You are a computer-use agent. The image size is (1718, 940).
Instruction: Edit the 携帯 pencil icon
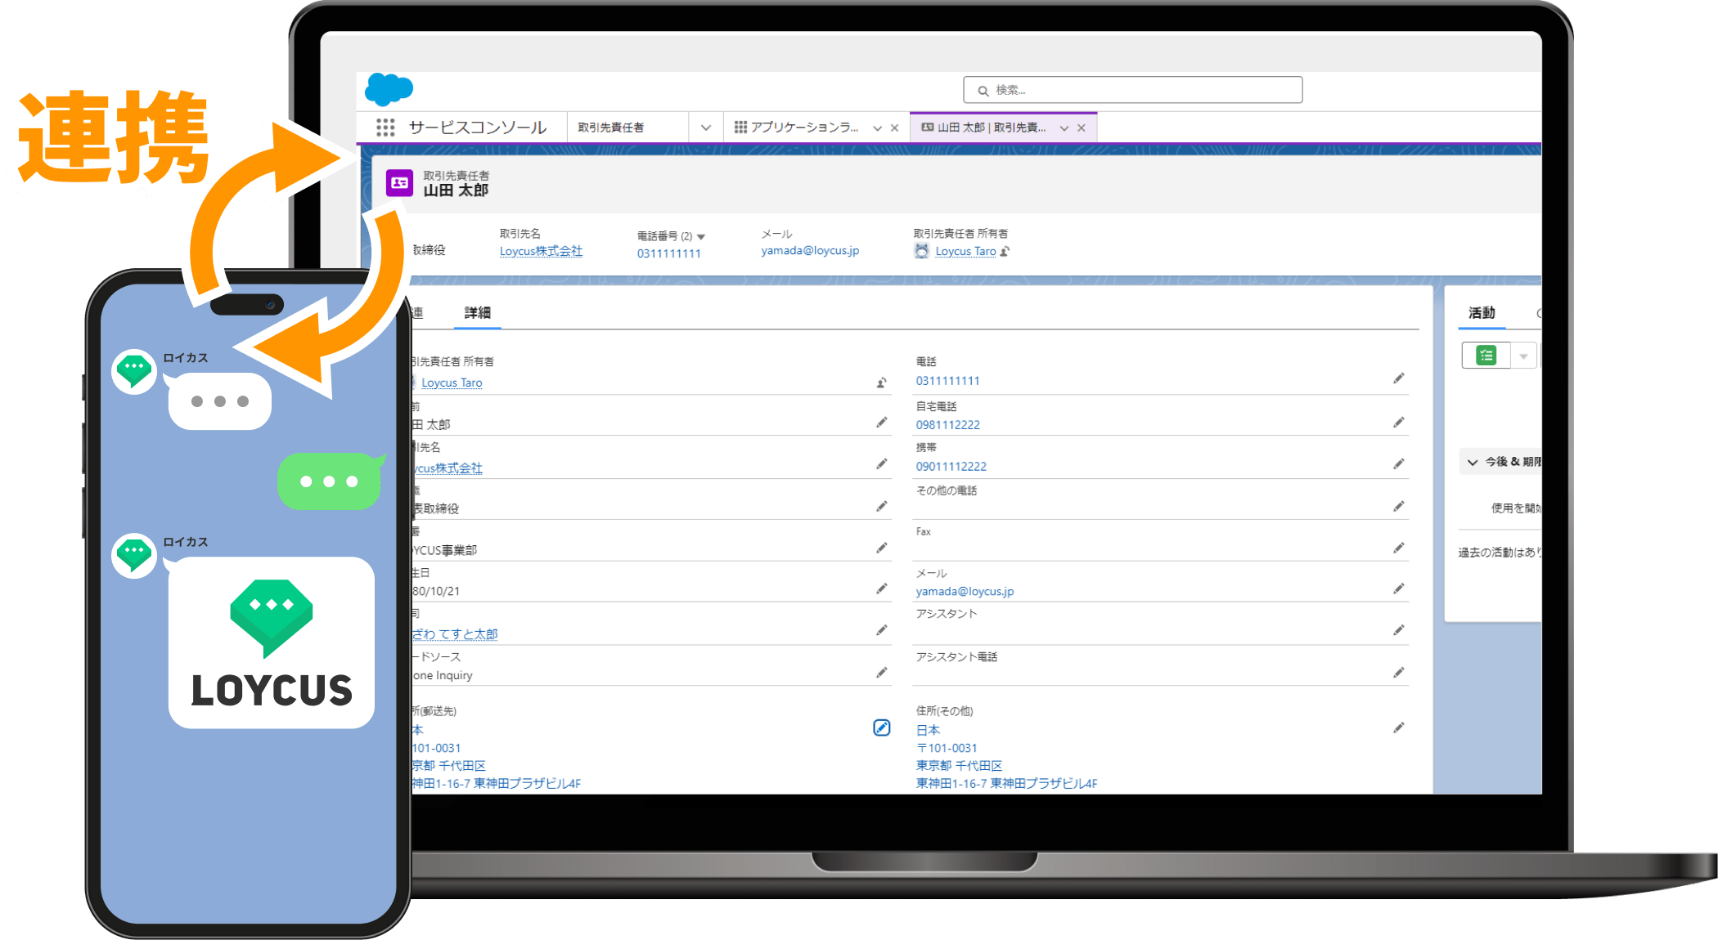(1399, 464)
